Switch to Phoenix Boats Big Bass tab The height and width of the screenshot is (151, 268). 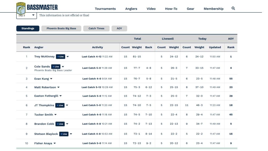tap(61, 28)
